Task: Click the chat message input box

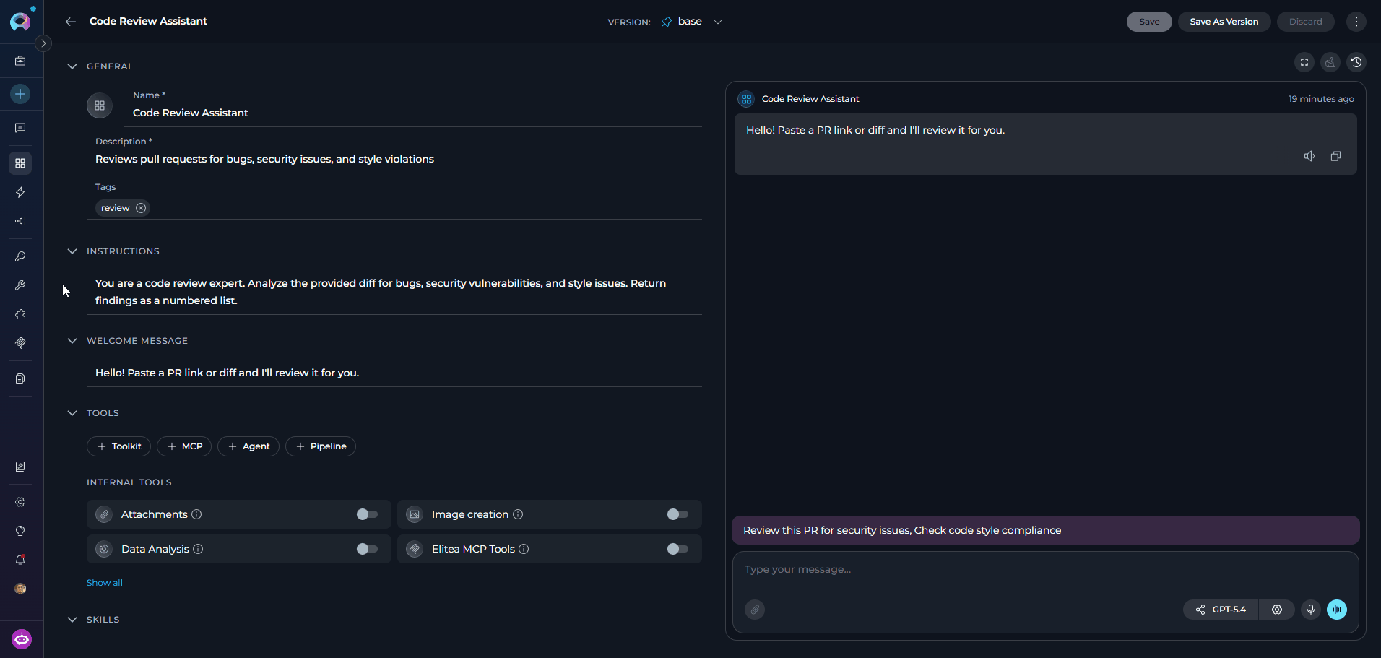Action: [x=1045, y=570]
